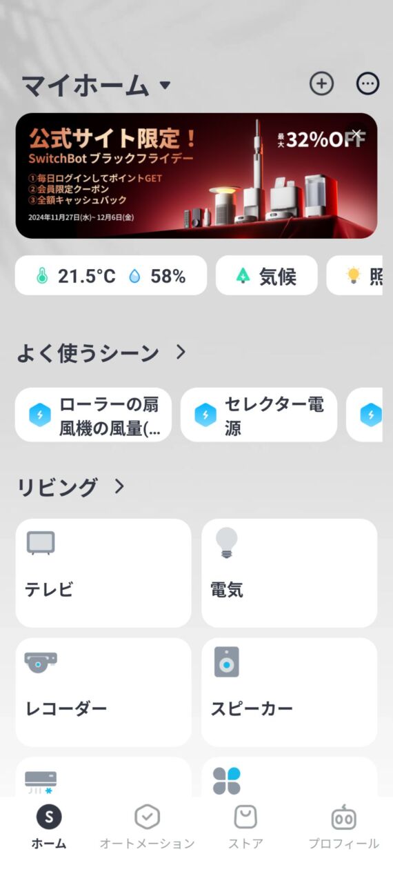The image size is (393, 883).
Task: Open the 電気 light device card
Action: click(x=290, y=573)
